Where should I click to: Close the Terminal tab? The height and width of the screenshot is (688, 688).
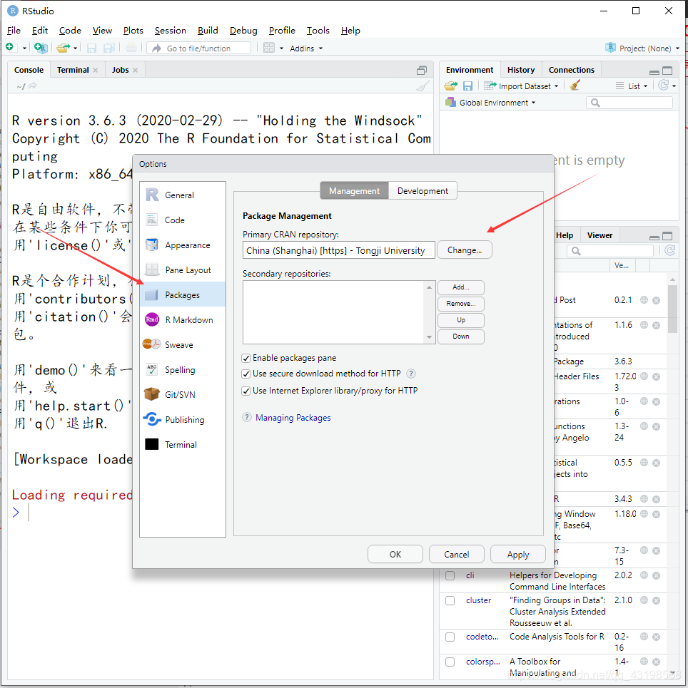pyautogui.click(x=96, y=70)
